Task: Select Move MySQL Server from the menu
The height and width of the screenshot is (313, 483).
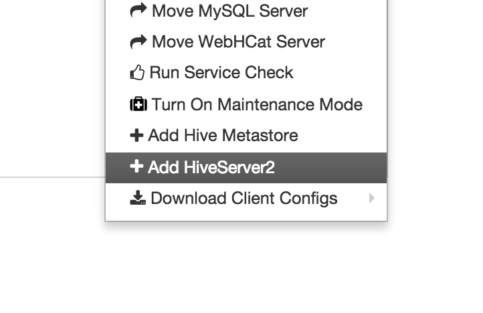Action: 229,11
